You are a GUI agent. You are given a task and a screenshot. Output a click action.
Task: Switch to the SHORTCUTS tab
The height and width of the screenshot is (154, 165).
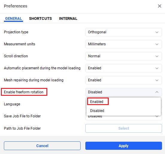click(40, 18)
